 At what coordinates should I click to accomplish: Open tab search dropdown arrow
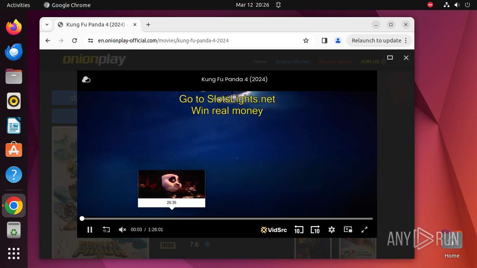click(47, 25)
